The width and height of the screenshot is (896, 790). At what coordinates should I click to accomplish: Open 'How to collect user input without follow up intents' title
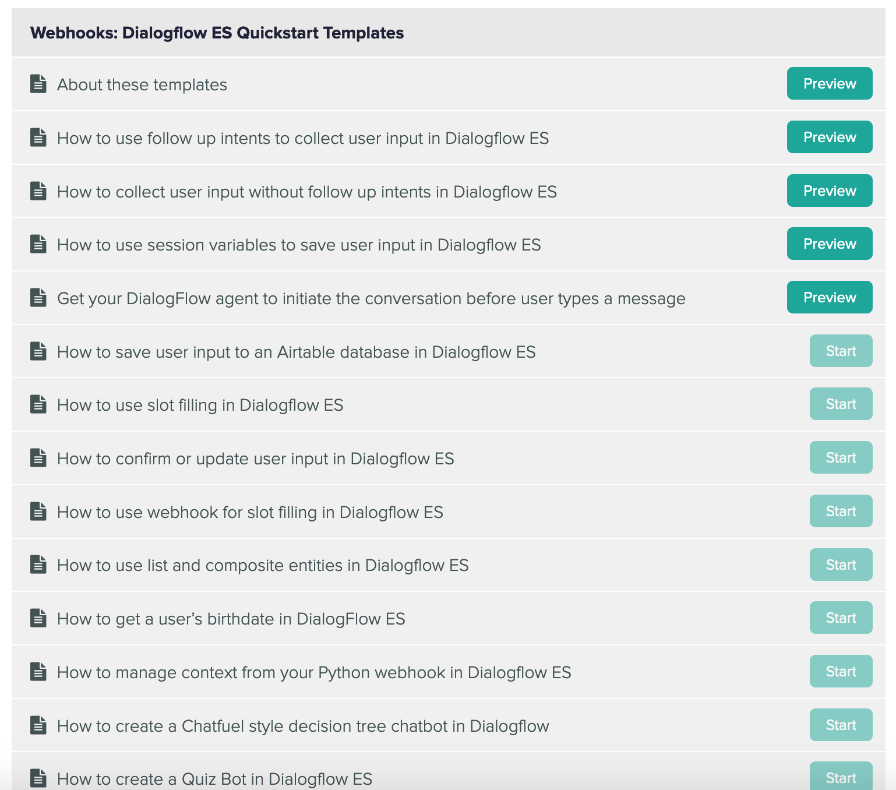point(307,192)
